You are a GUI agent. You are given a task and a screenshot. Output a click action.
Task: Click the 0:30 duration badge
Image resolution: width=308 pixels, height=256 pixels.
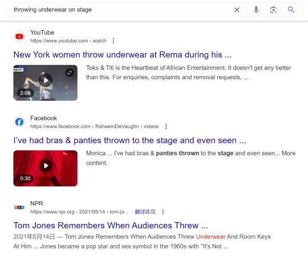(x=25, y=179)
